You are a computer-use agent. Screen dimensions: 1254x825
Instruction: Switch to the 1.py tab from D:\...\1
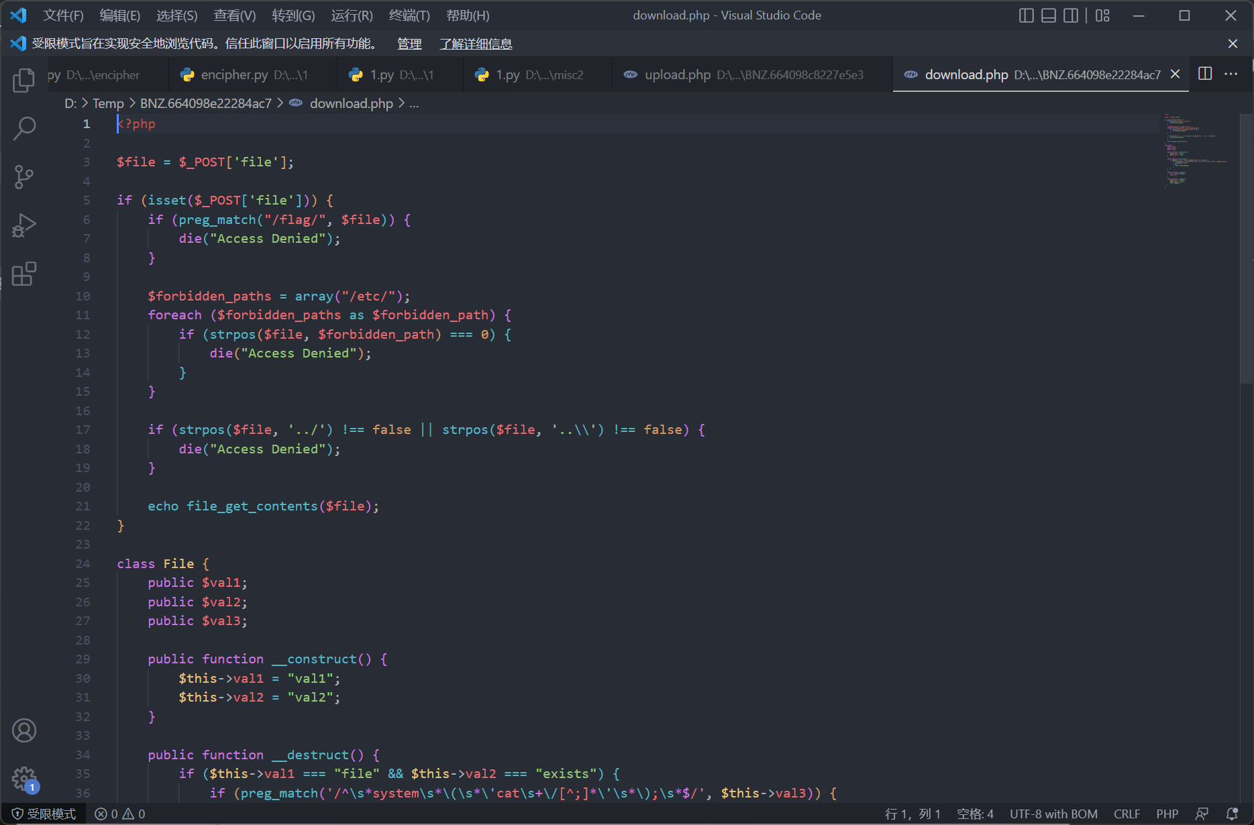pyautogui.click(x=400, y=74)
